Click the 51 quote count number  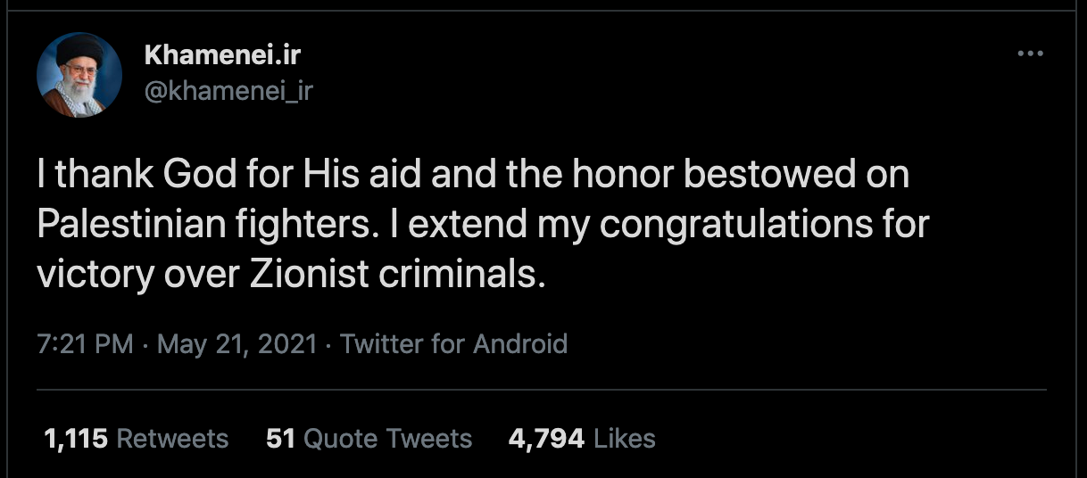pos(281,438)
